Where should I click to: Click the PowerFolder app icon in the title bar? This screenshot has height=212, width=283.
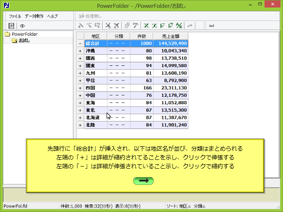point(7,6)
